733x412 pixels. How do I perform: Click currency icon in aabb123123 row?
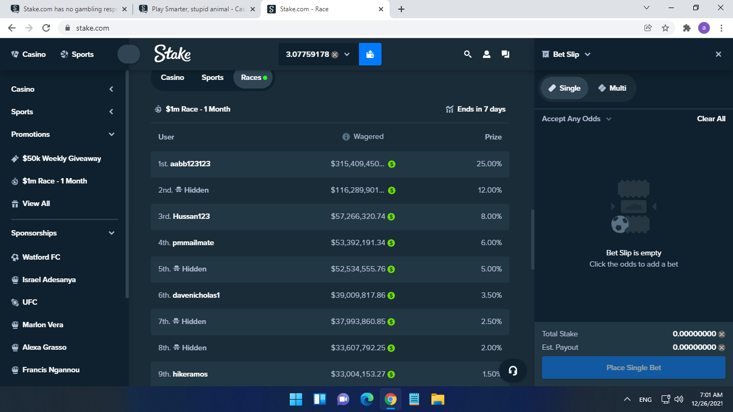[392, 164]
